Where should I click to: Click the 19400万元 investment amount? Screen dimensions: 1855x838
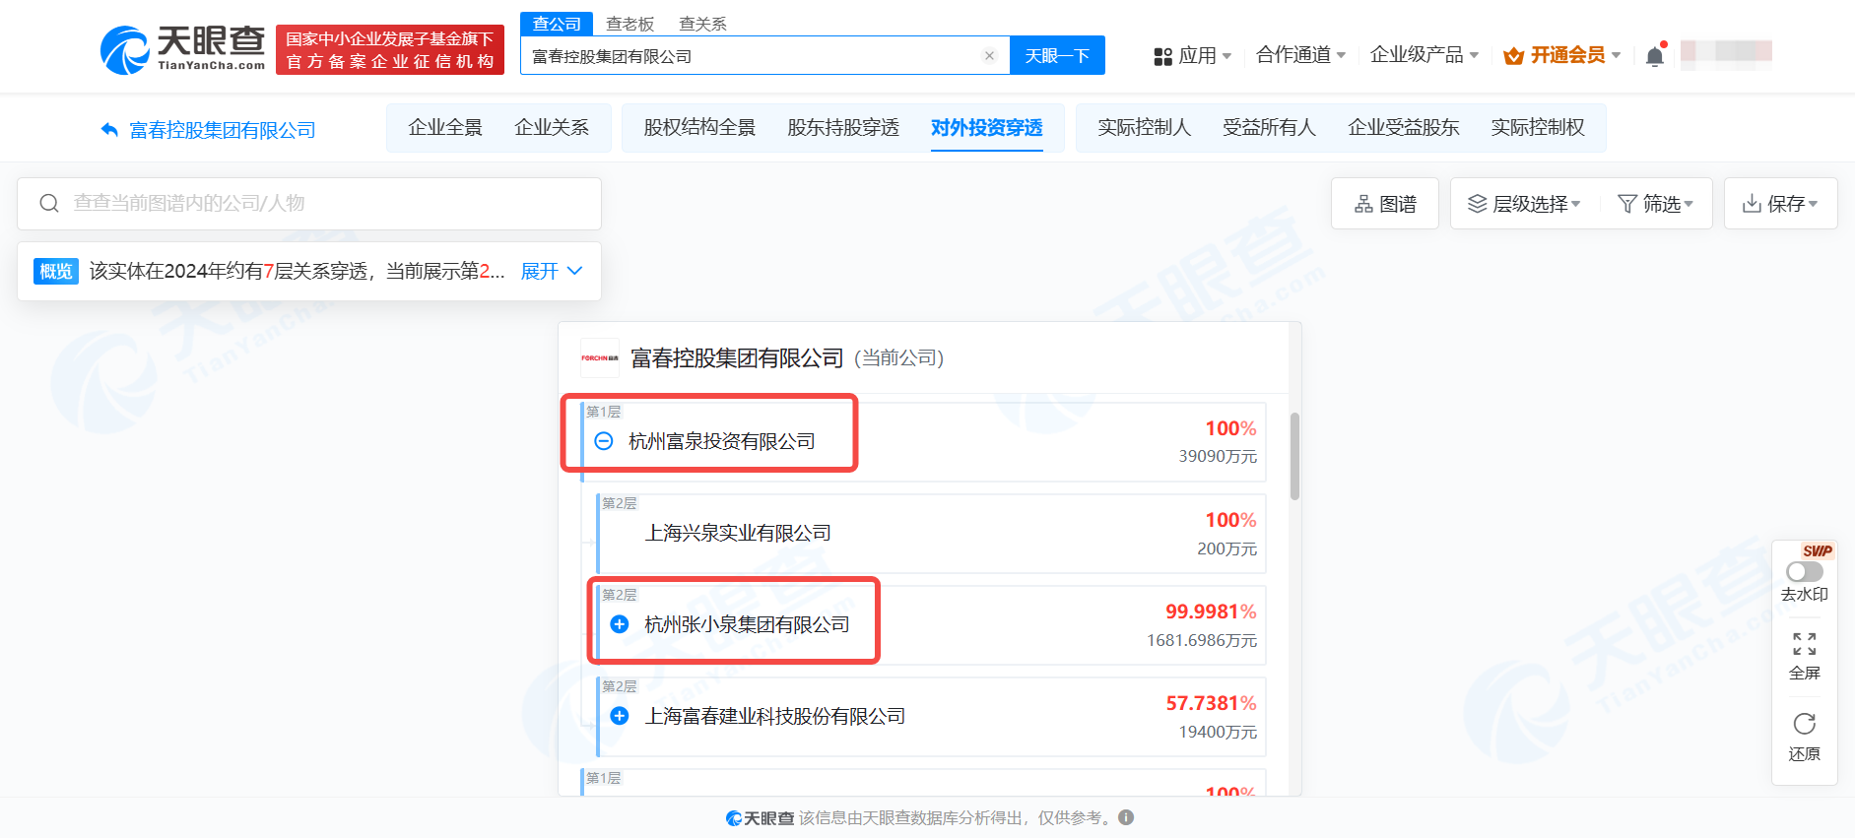1218,733
